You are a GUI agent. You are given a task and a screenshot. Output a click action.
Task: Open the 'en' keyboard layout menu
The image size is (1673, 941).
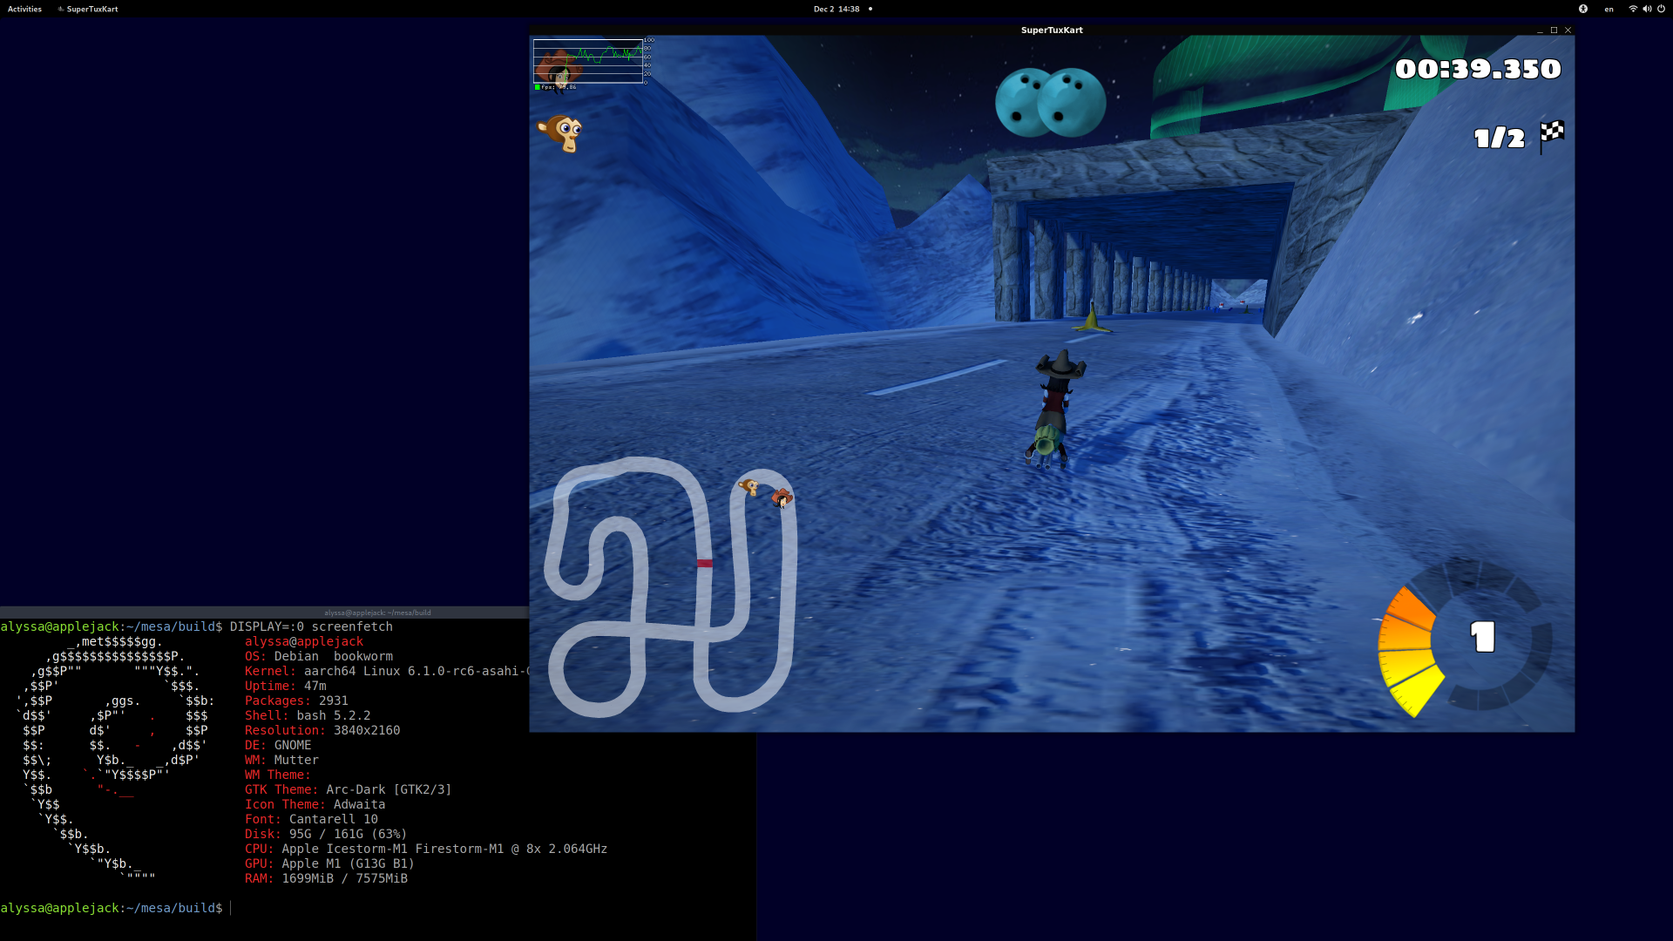click(1609, 9)
